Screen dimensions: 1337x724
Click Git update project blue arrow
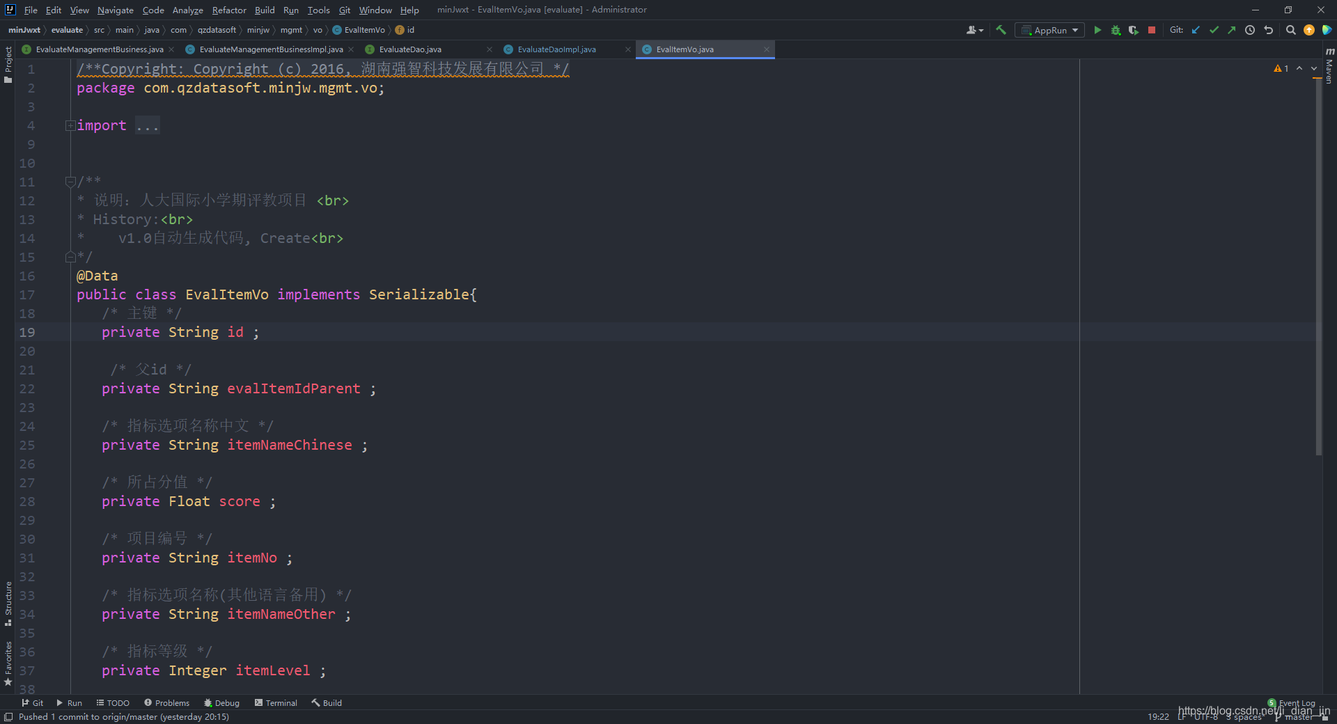point(1196,30)
